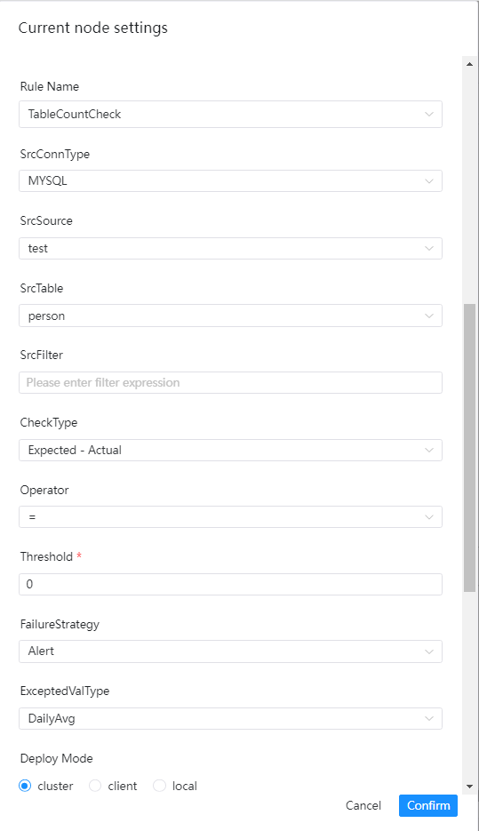Select the client deploy mode
479x831 pixels.
pyautogui.click(x=95, y=786)
